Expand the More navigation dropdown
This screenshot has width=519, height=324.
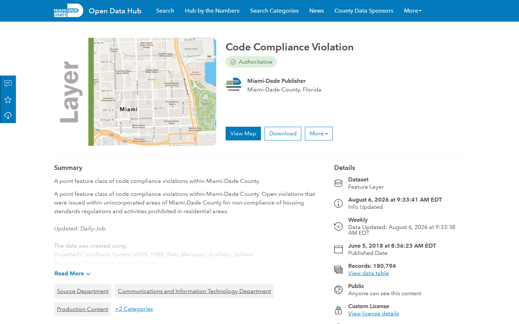click(x=413, y=11)
